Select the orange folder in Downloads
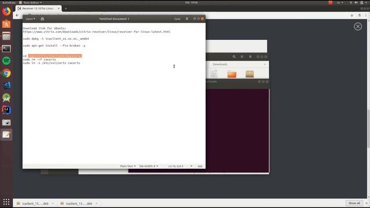This screenshot has height=208, width=370. pos(232,74)
